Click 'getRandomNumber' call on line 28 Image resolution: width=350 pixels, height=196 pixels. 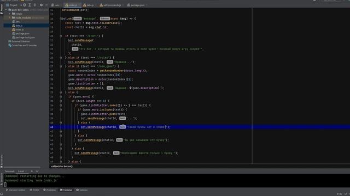(112, 71)
